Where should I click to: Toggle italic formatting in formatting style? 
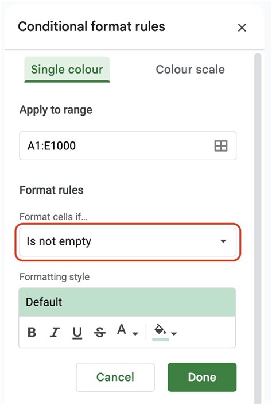(55, 332)
